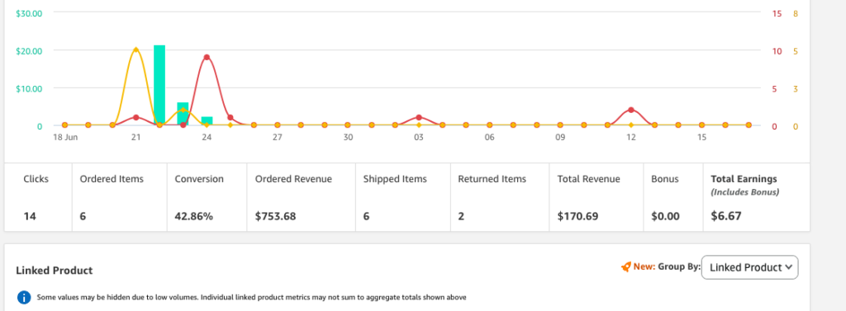Select the Clicks metric cell

coord(38,197)
